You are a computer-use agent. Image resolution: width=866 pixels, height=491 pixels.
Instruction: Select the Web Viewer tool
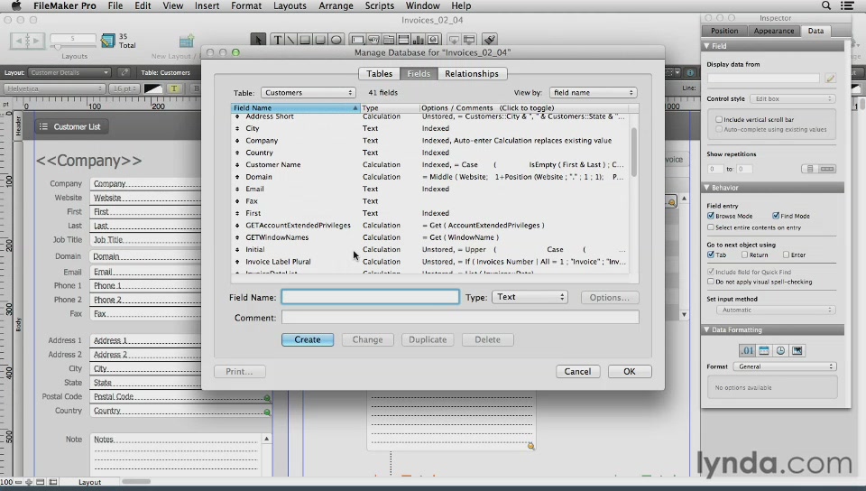click(434, 40)
